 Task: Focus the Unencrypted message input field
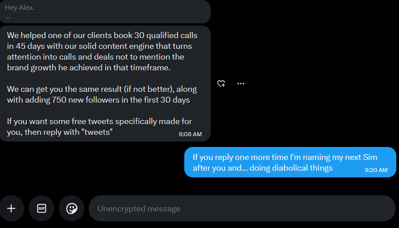coord(242,208)
